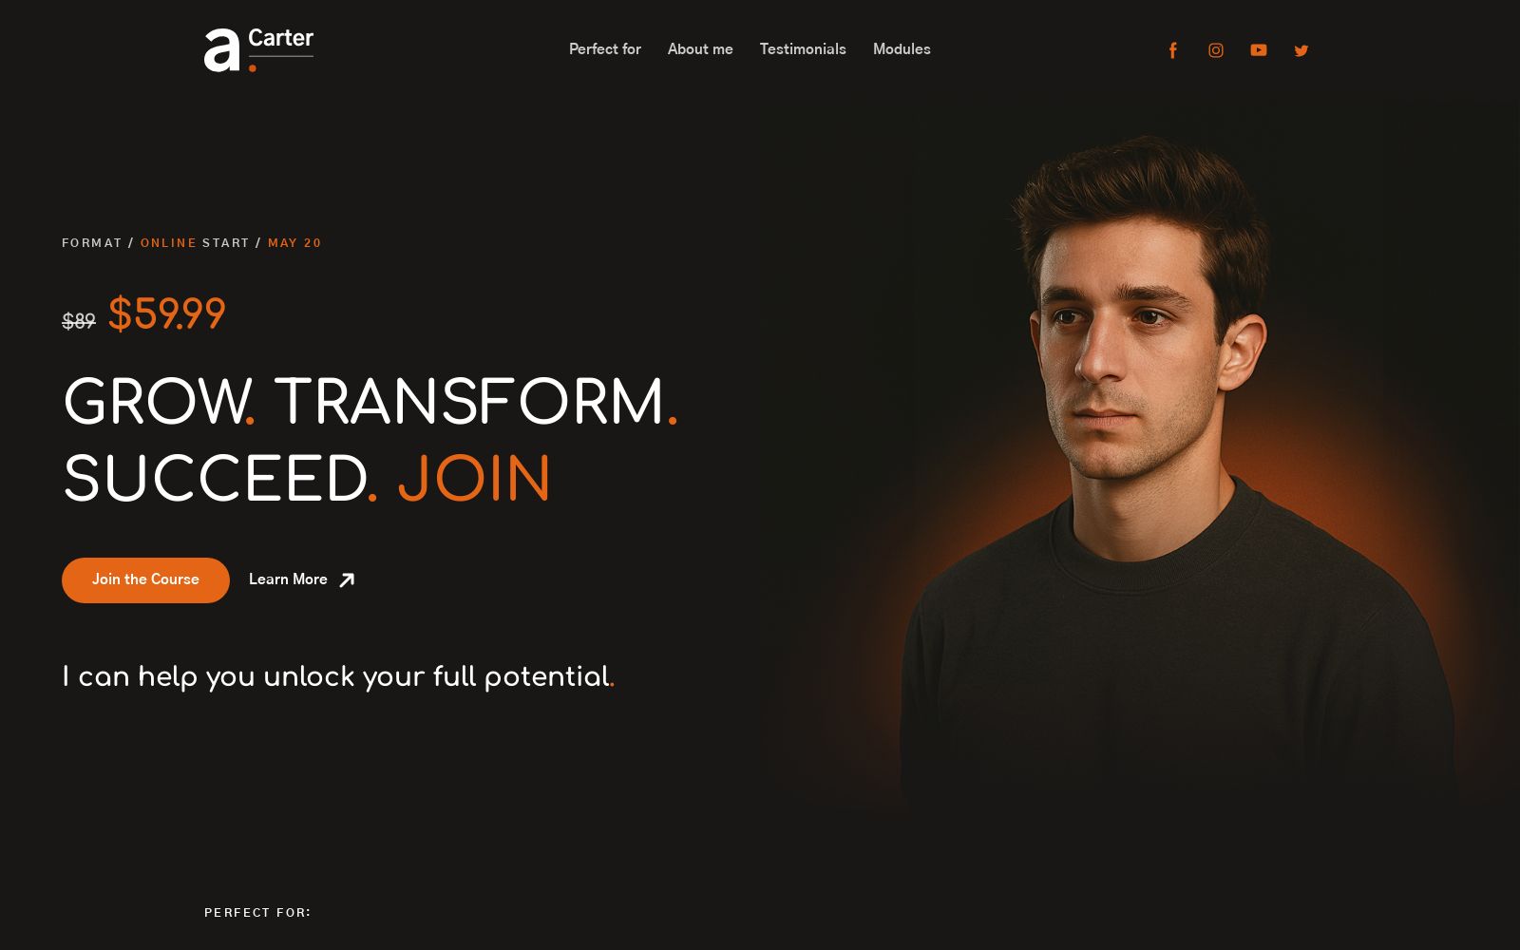Screen dimensions: 1520x950
Task: Follow the Learn More link
Action: [x=288, y=579]
